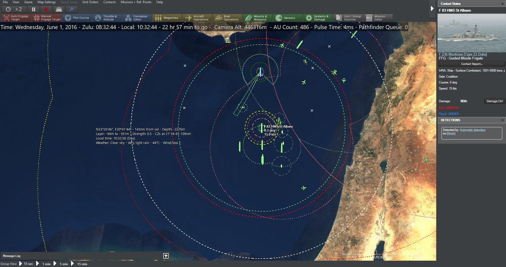Open the Map Settings menu
Screen dimensions: 506x267
pos(47,2)
